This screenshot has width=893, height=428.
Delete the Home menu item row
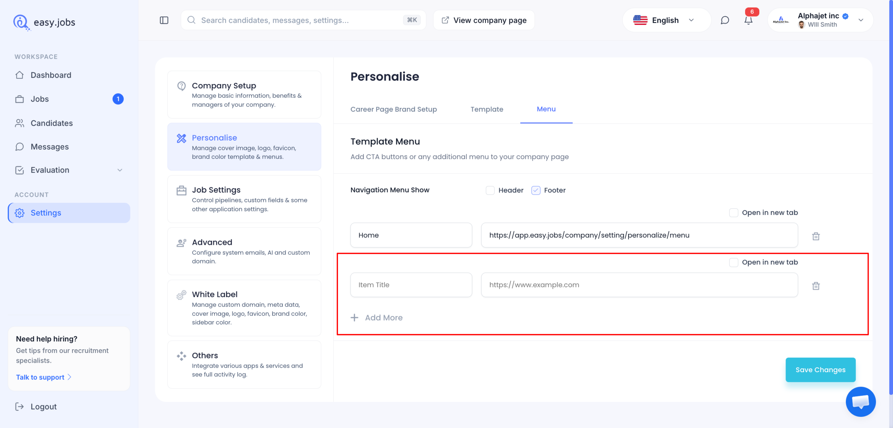[x=816, y=236]
